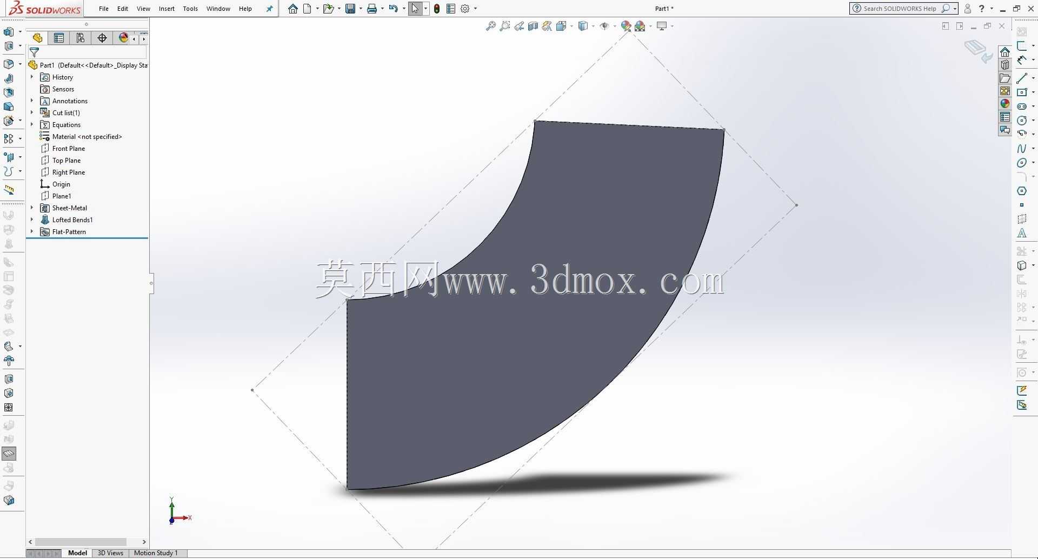Save the part with Save icon

click(350, 9)
